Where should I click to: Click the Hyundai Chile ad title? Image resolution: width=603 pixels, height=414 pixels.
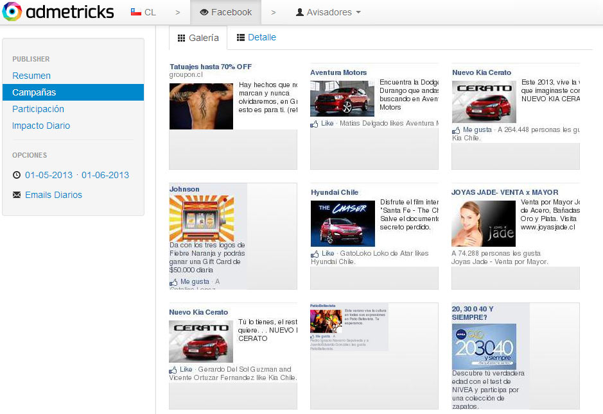335,192
